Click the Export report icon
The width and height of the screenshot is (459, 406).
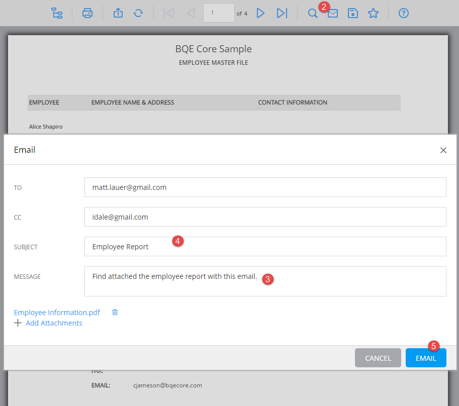point(118,13)
